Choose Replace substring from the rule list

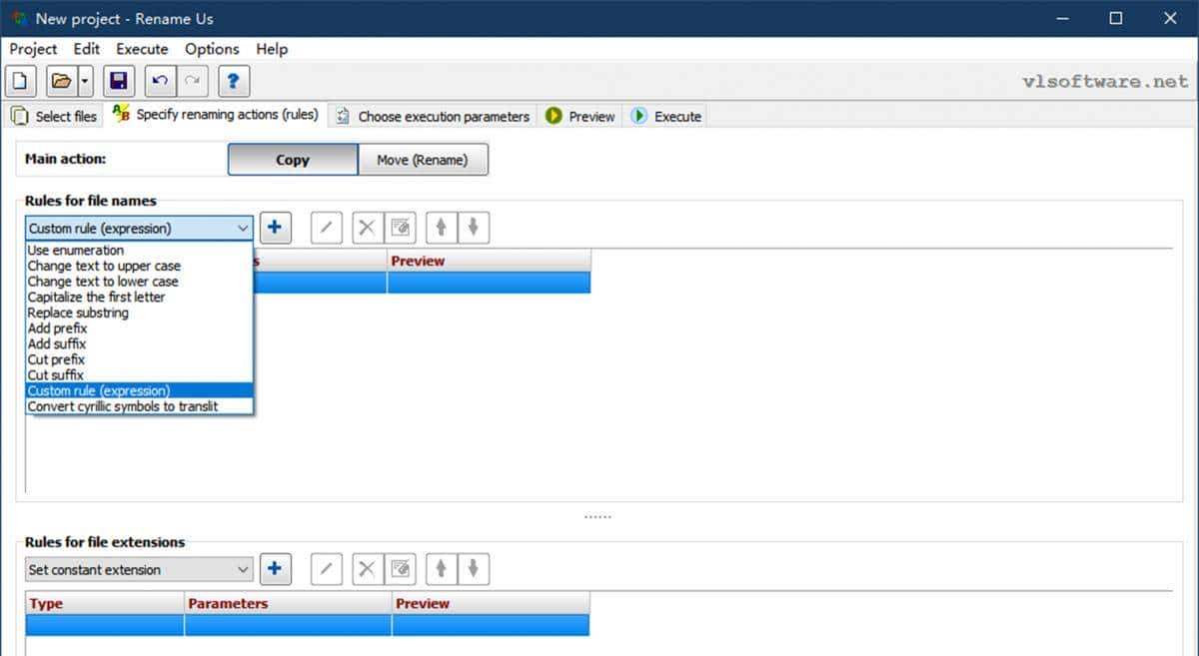(x=78, y=313)
